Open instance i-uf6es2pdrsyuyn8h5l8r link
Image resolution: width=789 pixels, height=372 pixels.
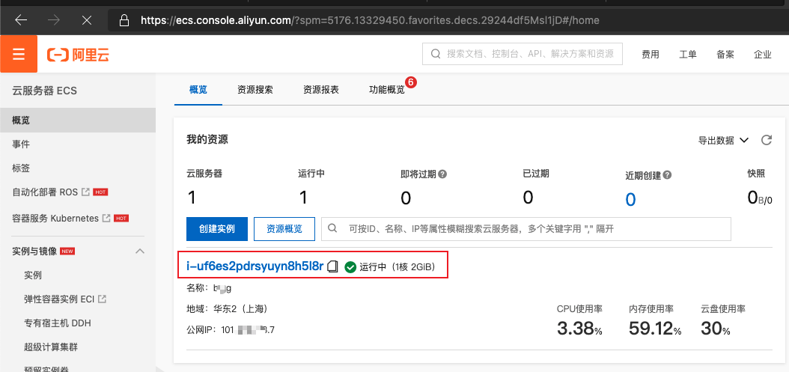click(255, 266)
